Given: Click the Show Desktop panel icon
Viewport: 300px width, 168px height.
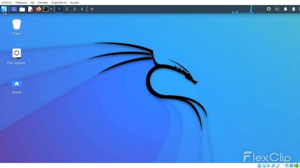Looking at the screenshot, I should pos(14,9).
